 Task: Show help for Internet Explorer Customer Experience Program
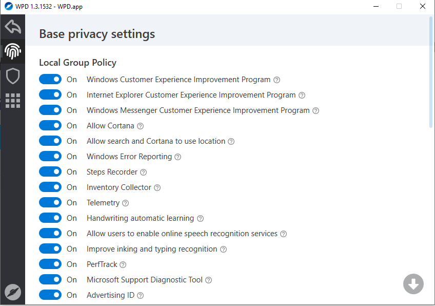(302, 95)
